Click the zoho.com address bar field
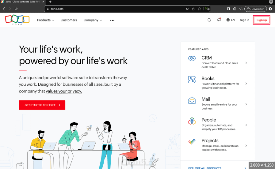 [127, 9]
